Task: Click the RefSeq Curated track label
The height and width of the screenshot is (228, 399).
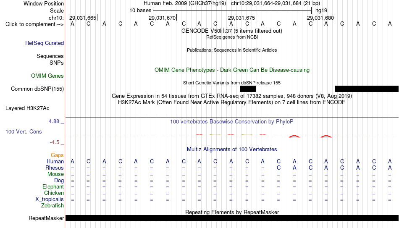Action: pyautogui.click(x=45, y=43)
